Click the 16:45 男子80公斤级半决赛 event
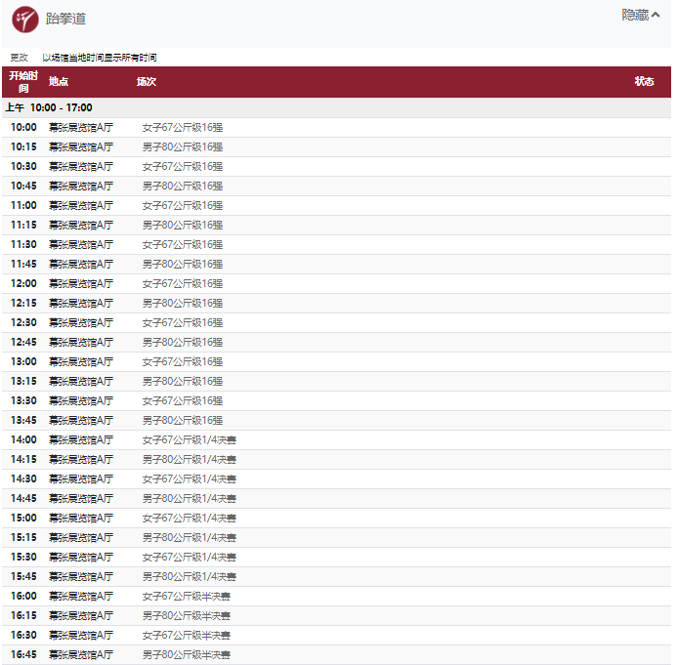Image resolution: width=678 pixels, height=665 pixels. click(187, 654)
